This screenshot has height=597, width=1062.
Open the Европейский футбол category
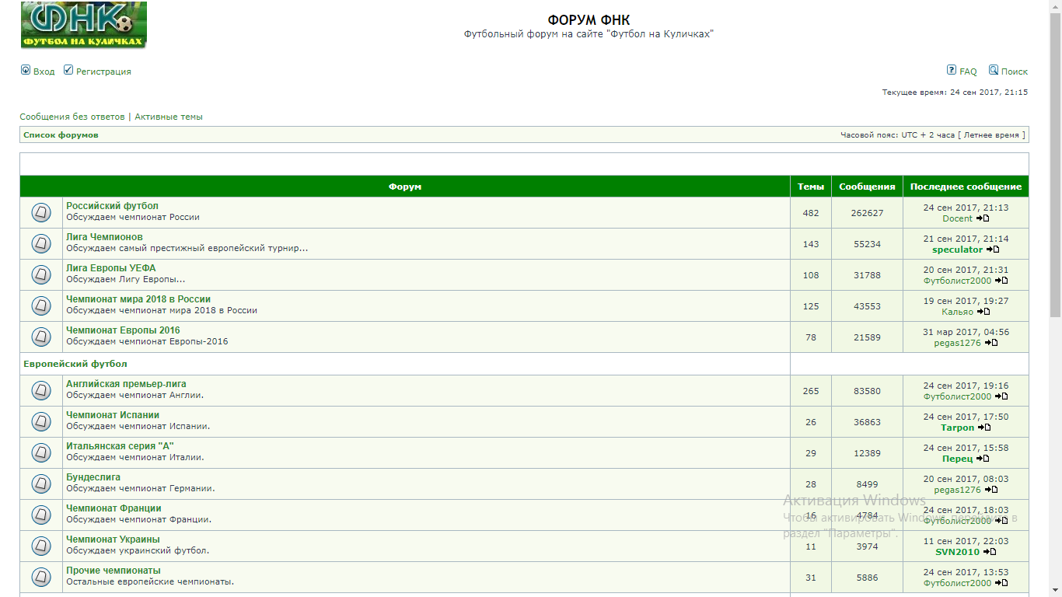coord(75,364)
